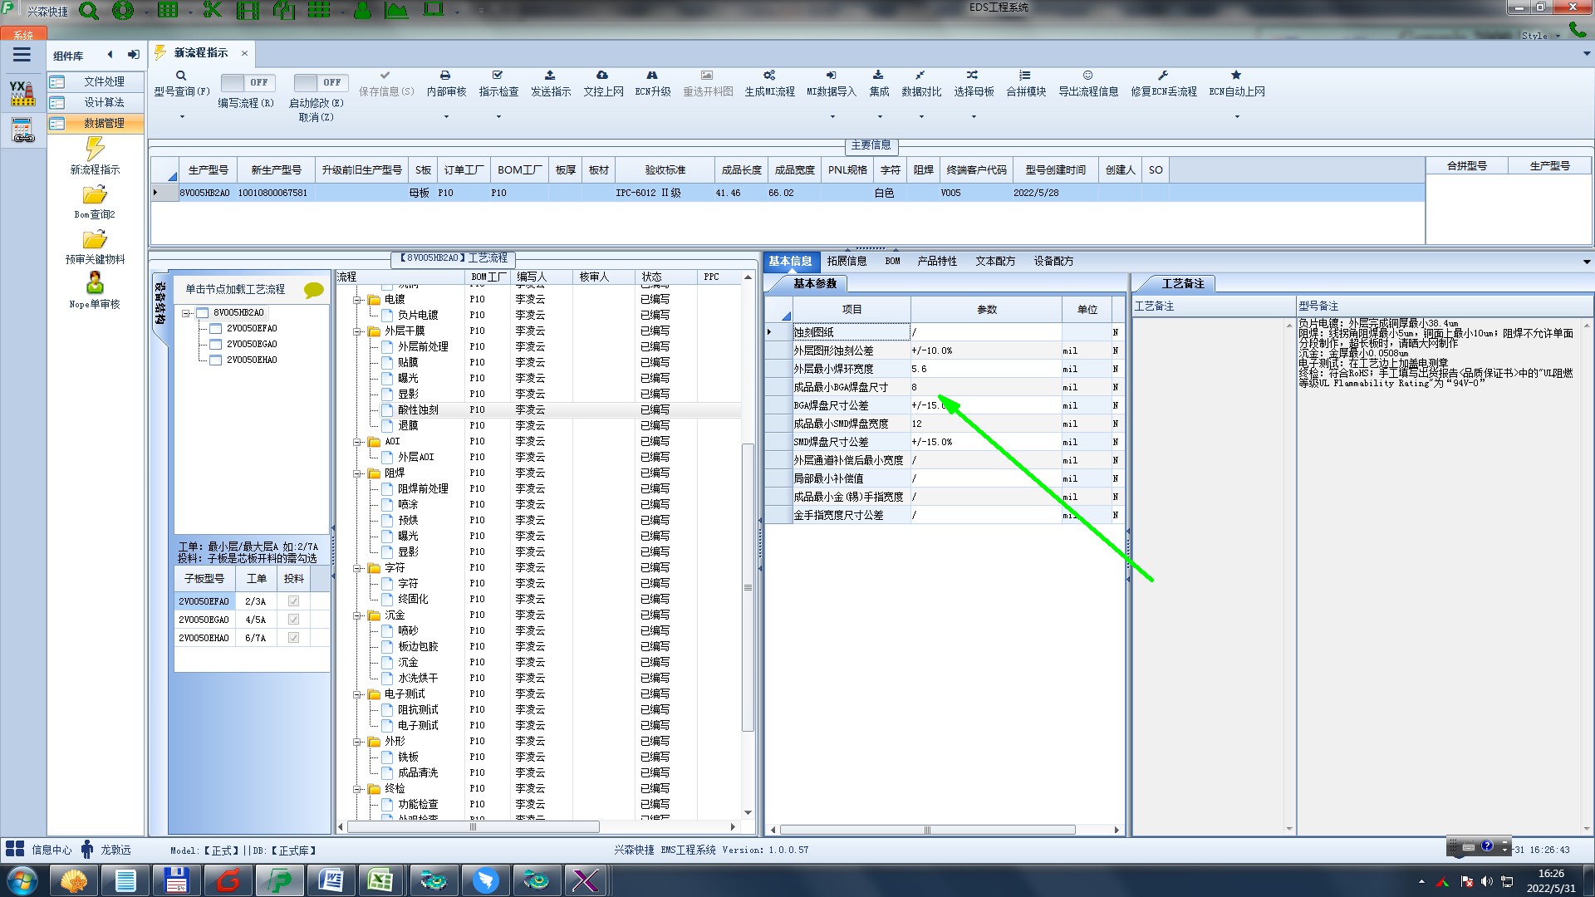Click the Nope单审核 person icon

click(95, 283)
